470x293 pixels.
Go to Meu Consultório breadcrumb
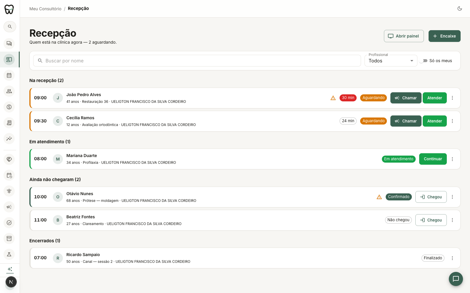pyautogui.click(x=45, y=9)
